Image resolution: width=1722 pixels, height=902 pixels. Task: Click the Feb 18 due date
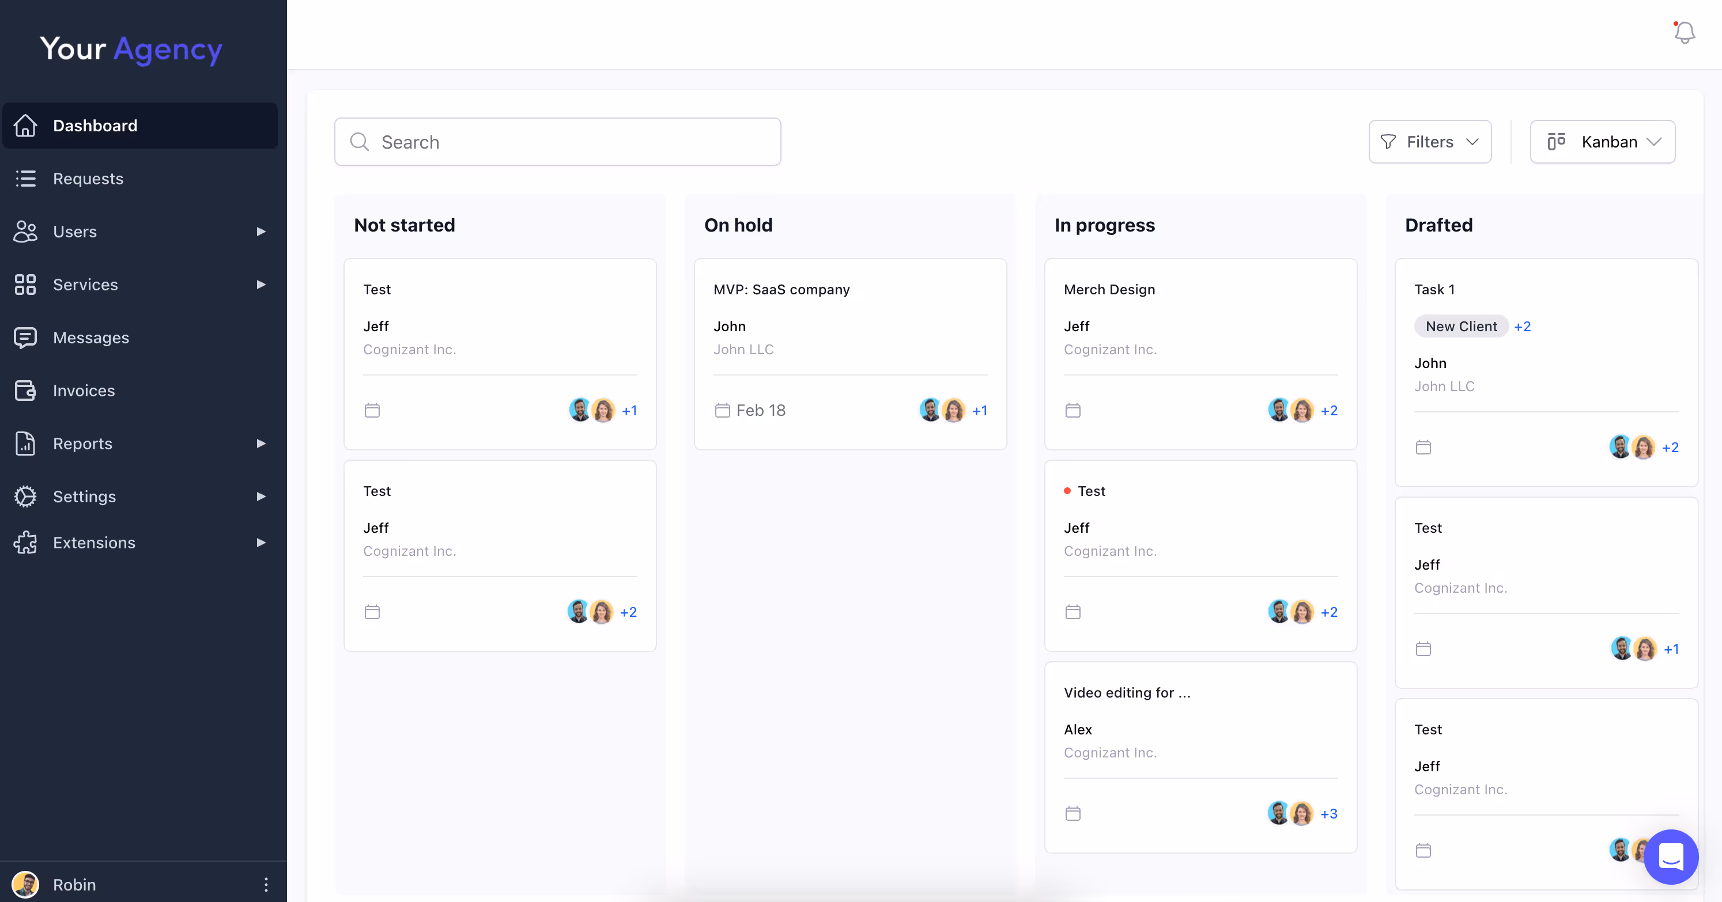coord(761,410)
